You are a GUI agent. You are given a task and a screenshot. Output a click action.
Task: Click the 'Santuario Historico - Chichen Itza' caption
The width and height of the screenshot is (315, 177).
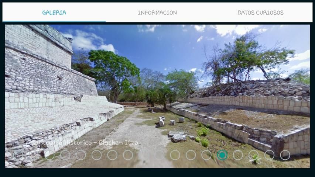point(85,143)
